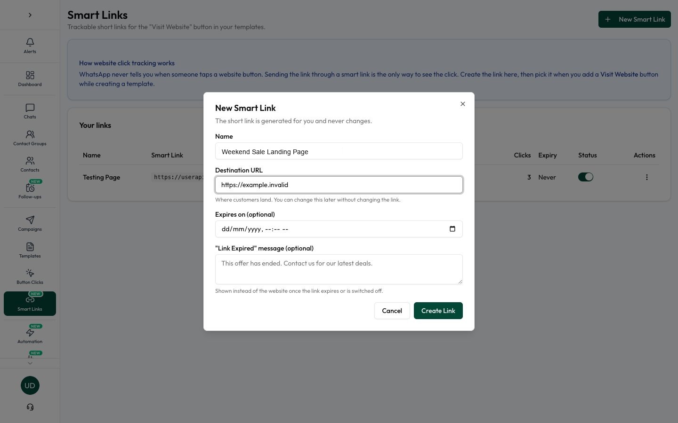Toggle status switch for Testing Page link

(x=586, y=177)
